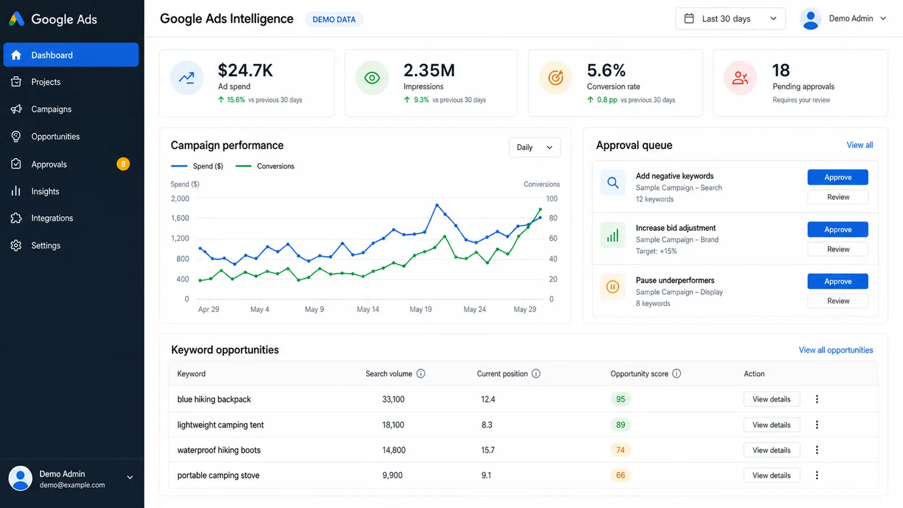
Task: Open Settings in the sidebar
Action: coord(71,246)
